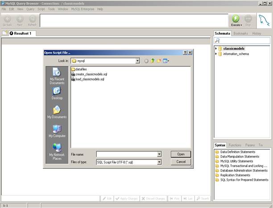273x208 pixels.
Task: Select the datafiles folder
Action: tap(79, 69)
